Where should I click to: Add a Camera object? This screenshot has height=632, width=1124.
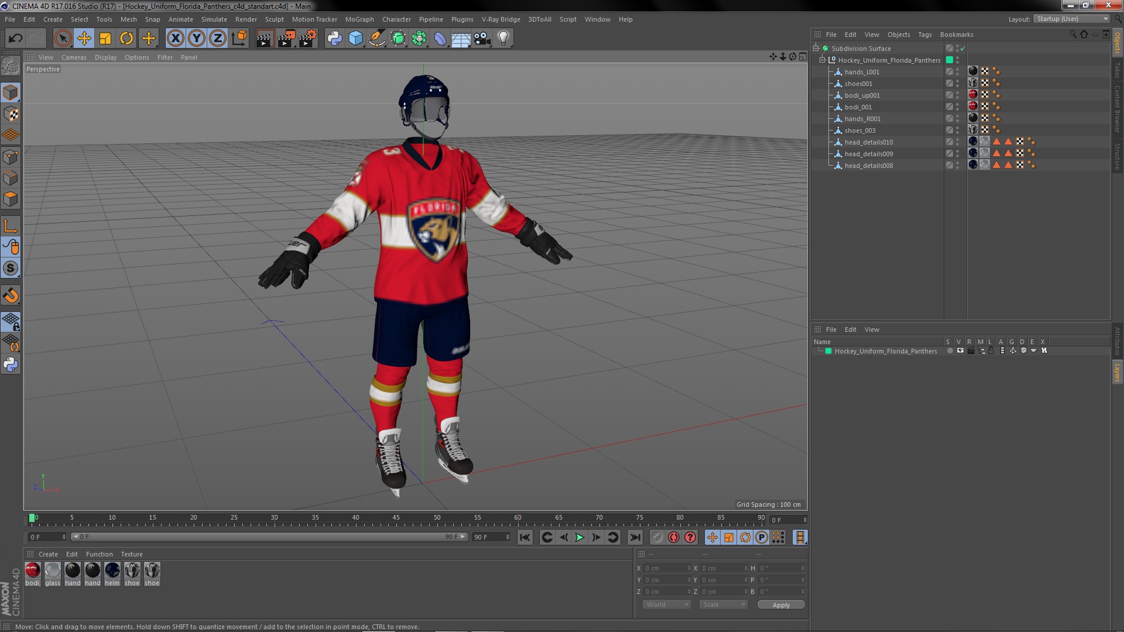[482, 39]
